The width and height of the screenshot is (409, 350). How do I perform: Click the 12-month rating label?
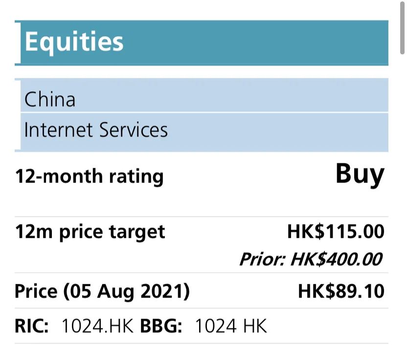click(90, 177)
